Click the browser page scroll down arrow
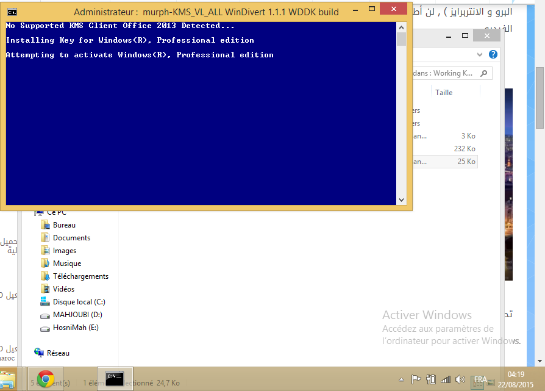Viewport: 545px width, 391px height. (540, 361)
